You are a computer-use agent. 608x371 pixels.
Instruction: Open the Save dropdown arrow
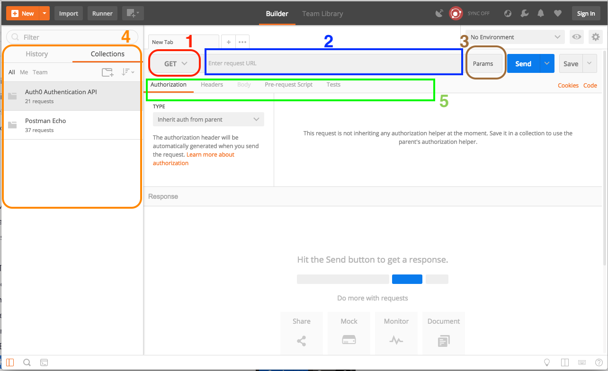tap(590, 63)
